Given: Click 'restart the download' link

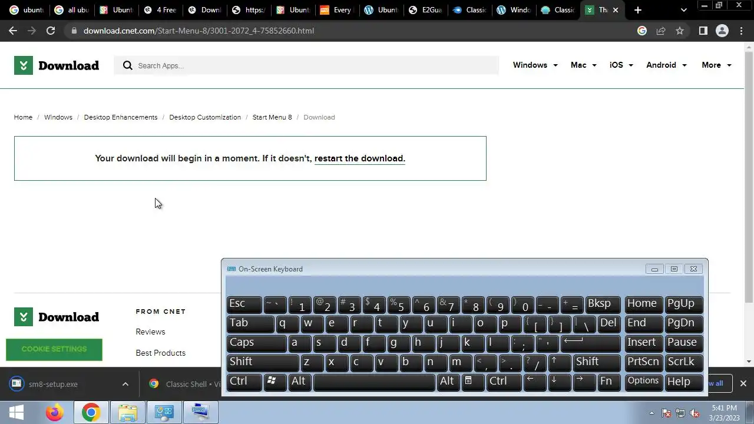Looking at the screenshot, I should pyautogui.click(x=359, y=158).
